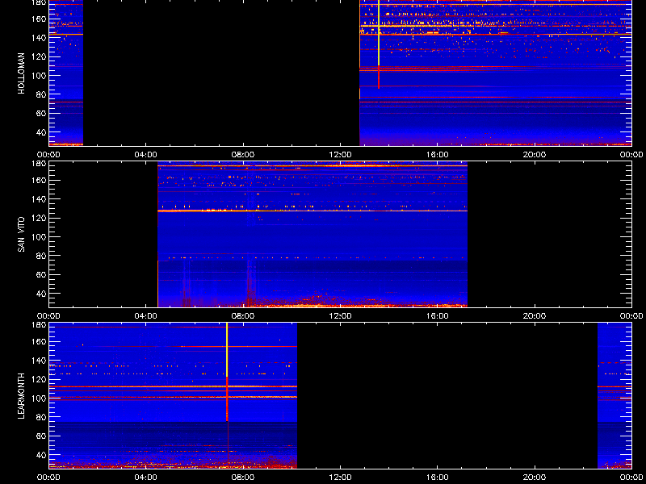Image resolution: width=646 pixels, height=484 pixels.
Task: Click the 08:00 label under Holloman panel
Action: tap(243, 155)
